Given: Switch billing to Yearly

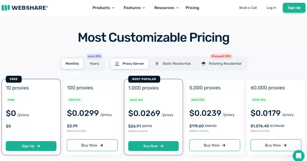Looking at the screenshot, I should [94, 64].
